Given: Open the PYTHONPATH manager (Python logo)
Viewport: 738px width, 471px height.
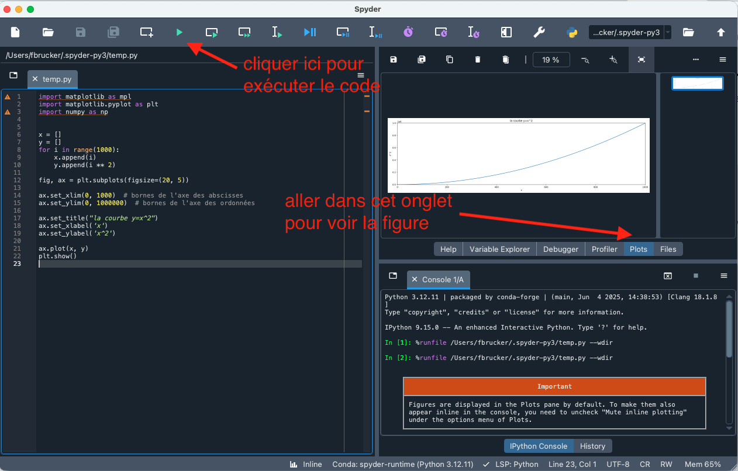Looking at the screenshot, I should pos(572,32).
